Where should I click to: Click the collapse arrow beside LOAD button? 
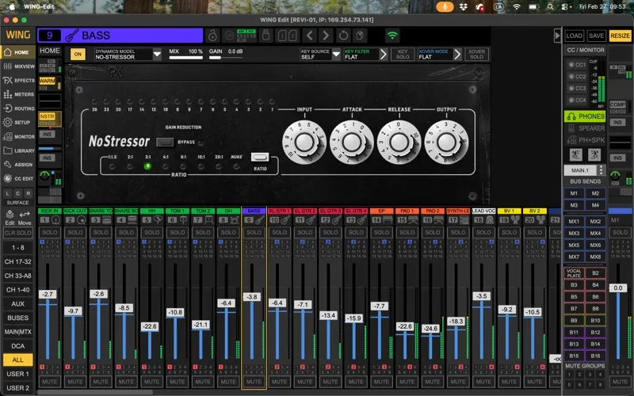point(557,36)
